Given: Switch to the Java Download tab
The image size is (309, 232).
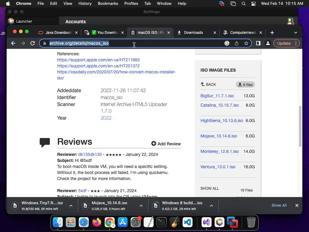Looking at the screenshot, I should [x=58, y=33].
